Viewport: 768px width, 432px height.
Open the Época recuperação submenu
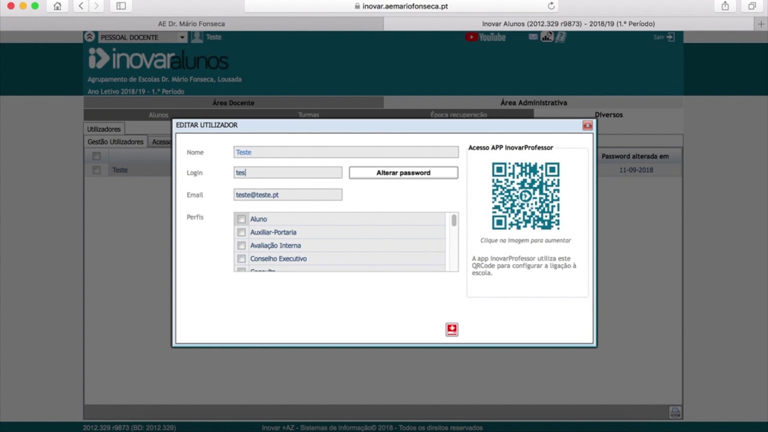coord(458,115)
